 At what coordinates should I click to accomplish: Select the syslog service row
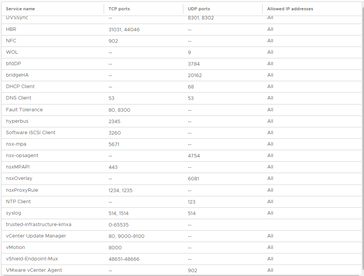pyautogui.click(x=181, y=213)
